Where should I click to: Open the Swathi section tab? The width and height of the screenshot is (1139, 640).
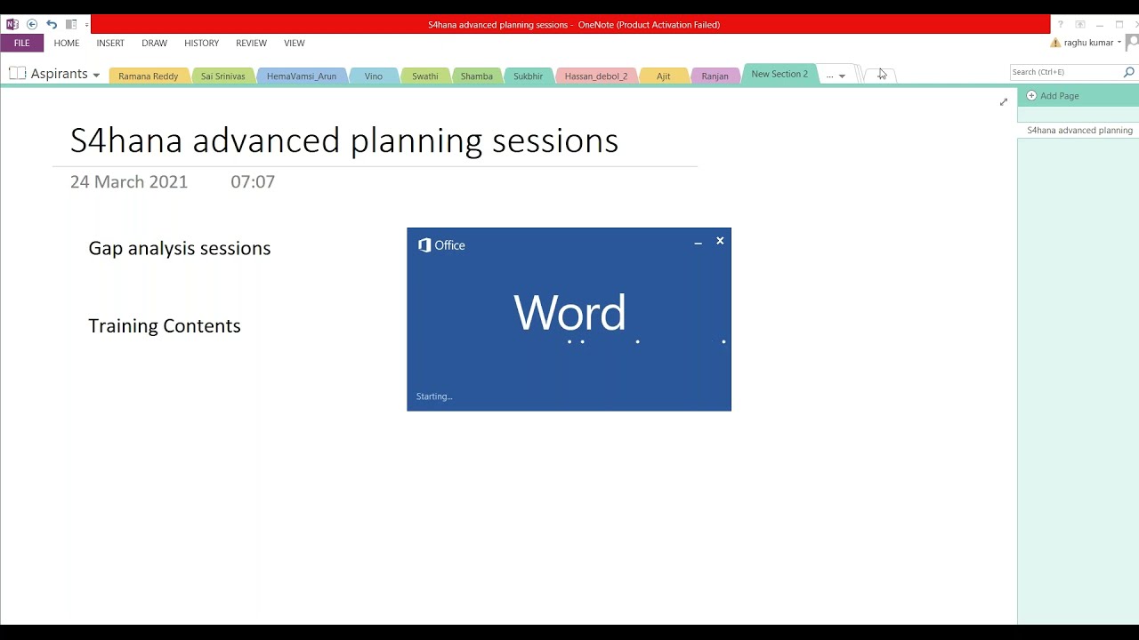(x=425, y=76)
